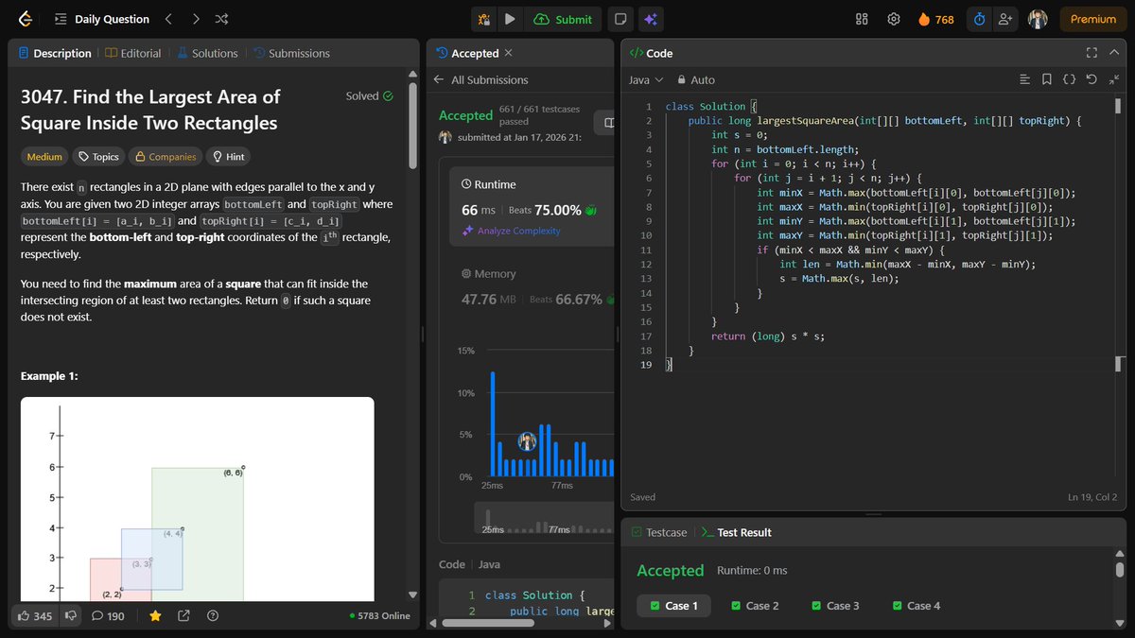Image resolution: width=1135 pixels, height=638 pixels.
Task: Bookmark the code snippet
Action: (x=1046, y=80)
